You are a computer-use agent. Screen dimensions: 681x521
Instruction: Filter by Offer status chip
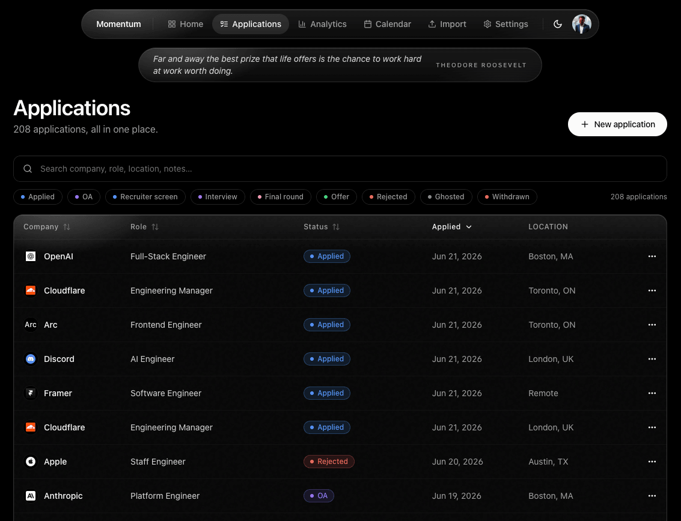[337, 197]
